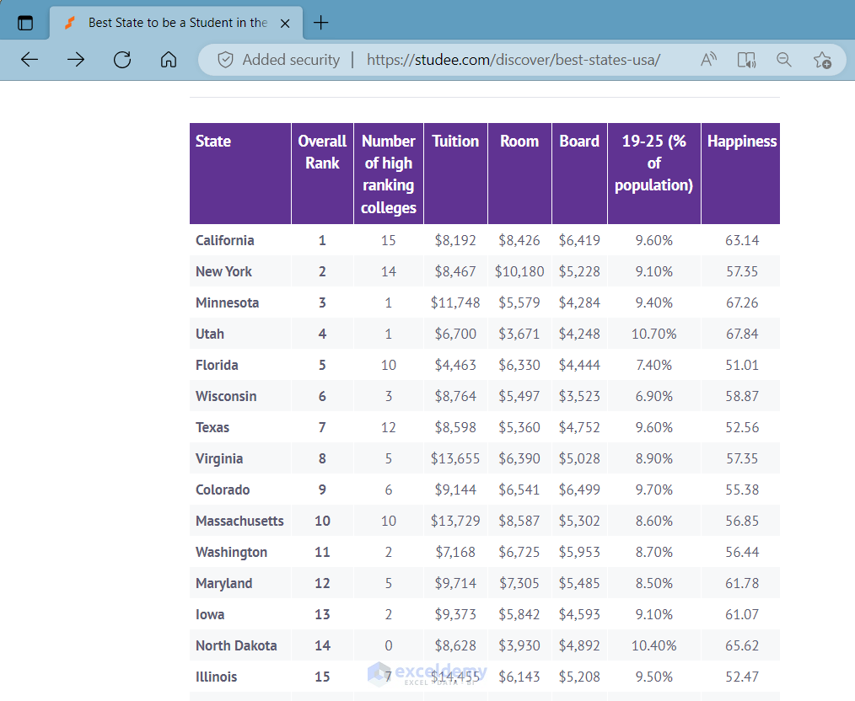
Task: Select the studee.com URL in address bar
Action: (x=513, y=60)
